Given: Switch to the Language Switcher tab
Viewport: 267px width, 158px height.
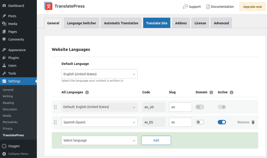Looking at the screenshot, I should click(82, 23).
